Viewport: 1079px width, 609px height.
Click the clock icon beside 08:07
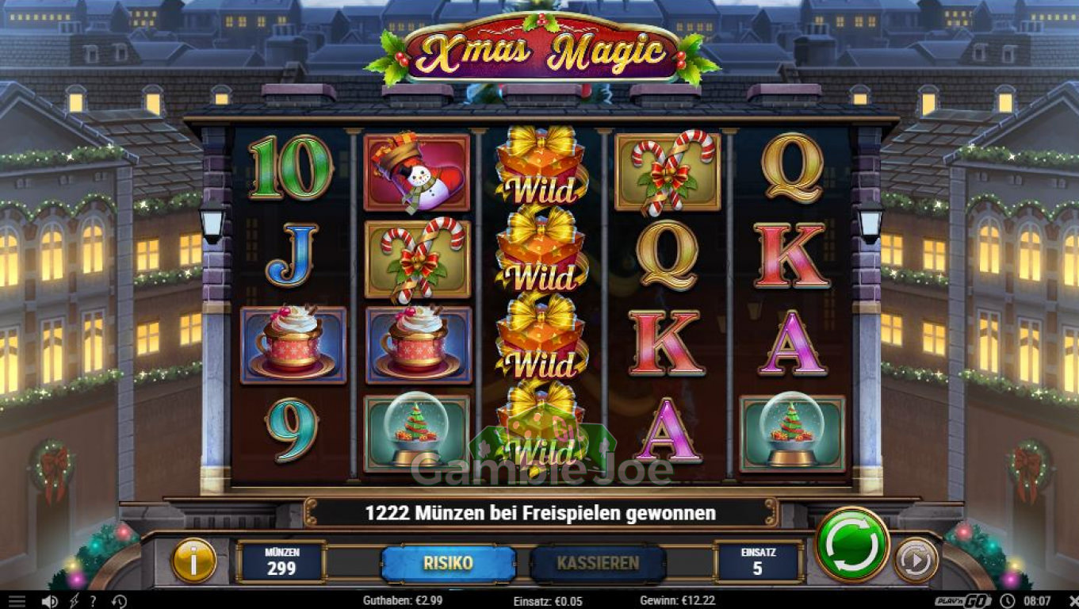coord(1007,601)
